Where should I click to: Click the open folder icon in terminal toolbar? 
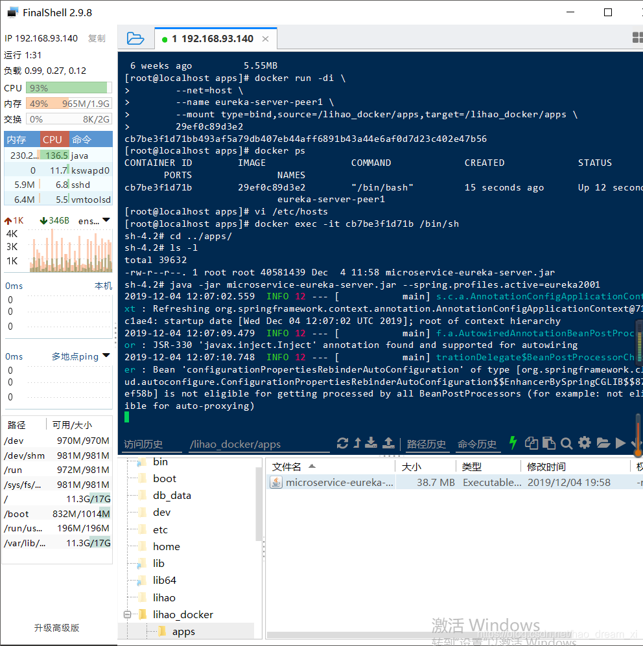click(603, 443)
